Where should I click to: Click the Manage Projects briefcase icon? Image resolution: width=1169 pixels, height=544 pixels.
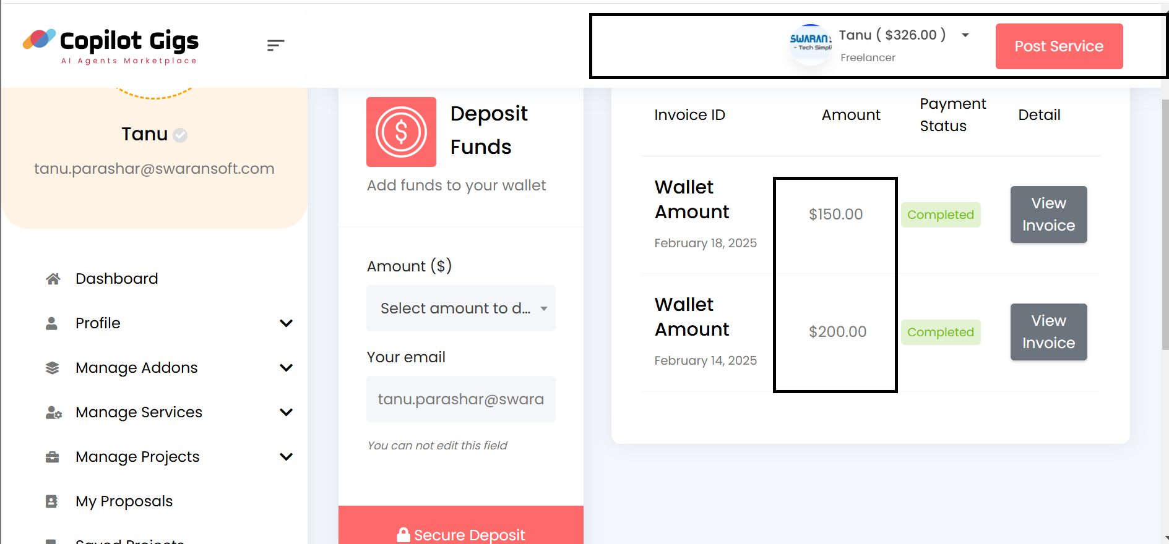pyautogui.click(x=53, y=457)
